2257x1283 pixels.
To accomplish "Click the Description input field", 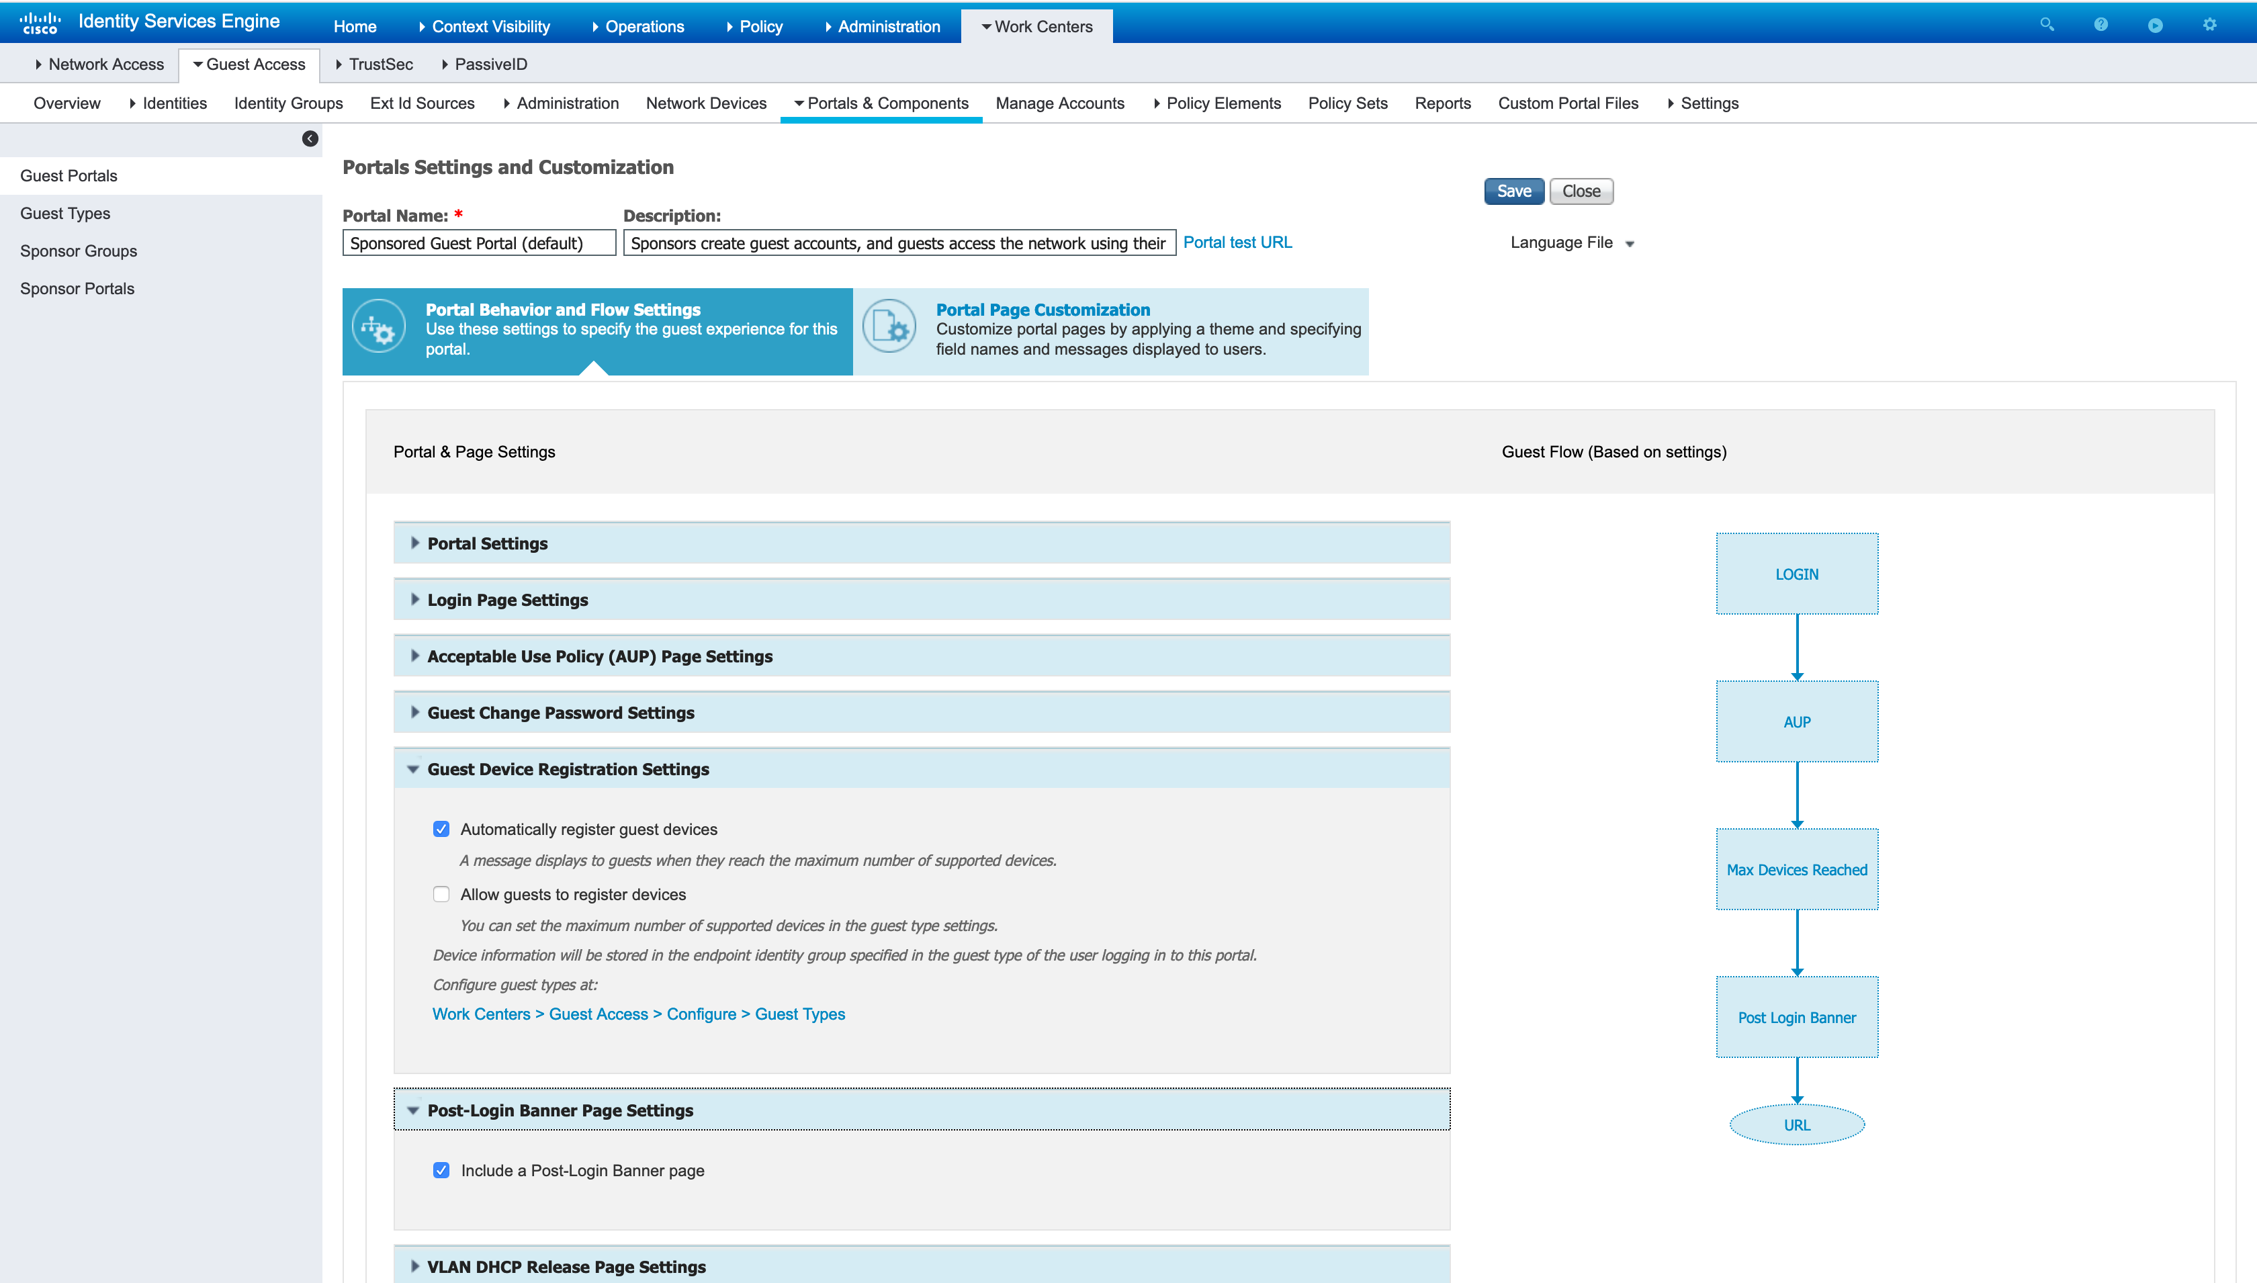I will (x=899, y=243).
